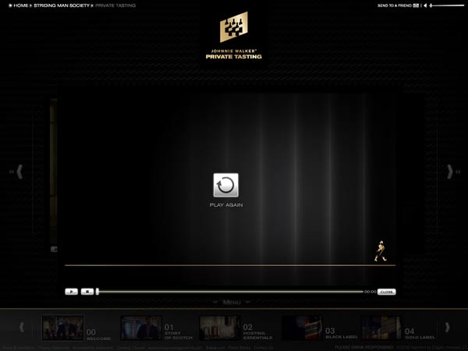Click the golden Striding Man figure
The width and height of the screenshot is (468, 351).
pos(381,251)
